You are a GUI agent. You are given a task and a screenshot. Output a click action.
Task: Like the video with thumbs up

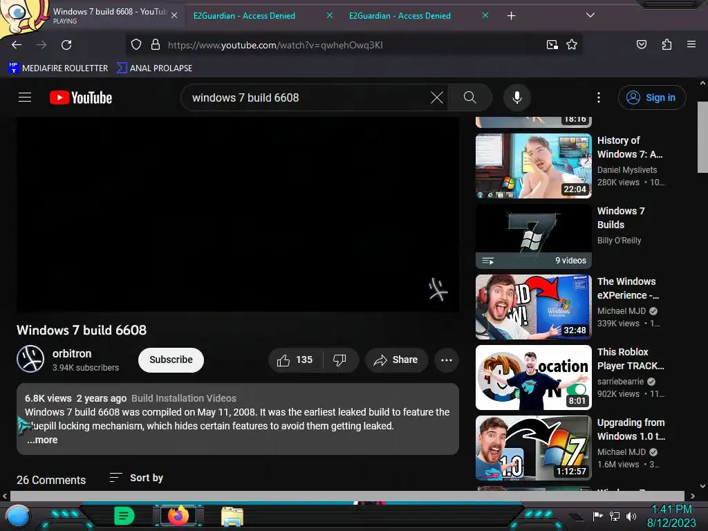pos(295,360)
